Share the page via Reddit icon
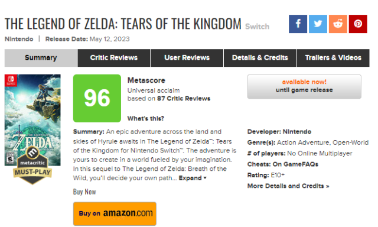This screenshot has height=227, width=378. (338, 24)
